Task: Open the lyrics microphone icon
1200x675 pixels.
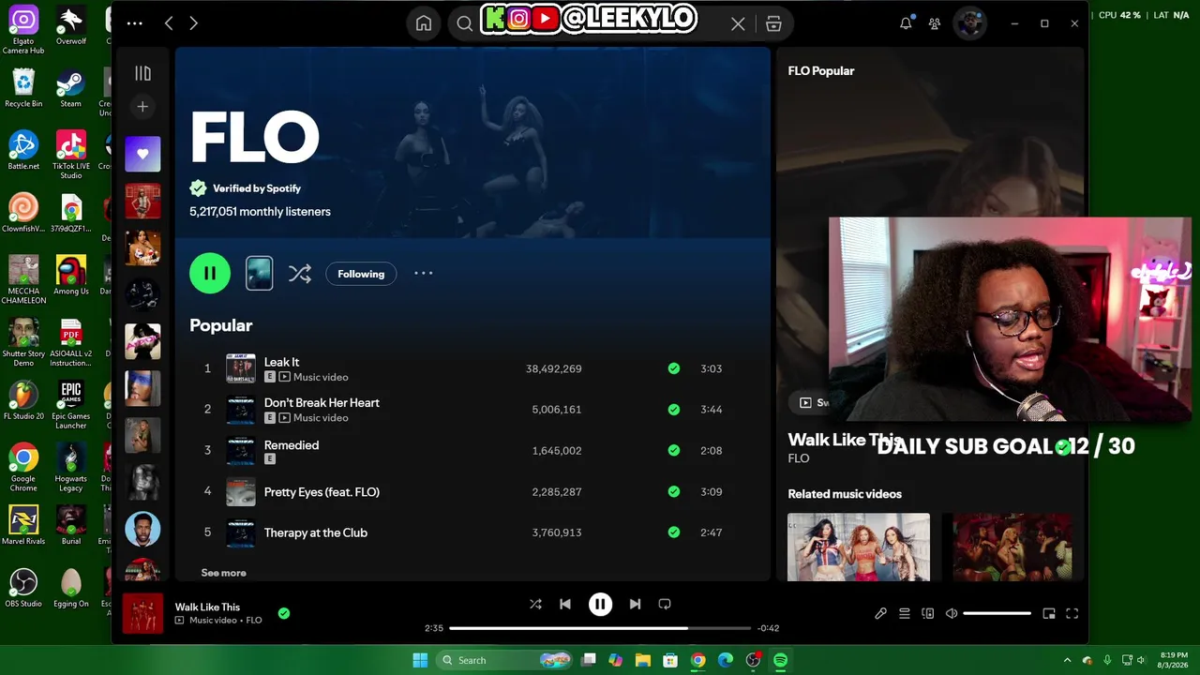Action: pos(880,613)
